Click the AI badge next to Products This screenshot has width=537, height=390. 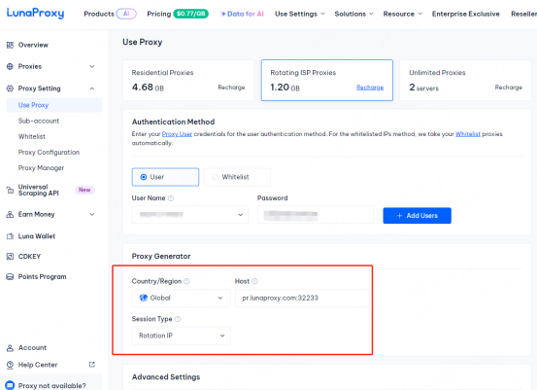[x=126, y=14]
